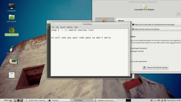Viewport: 181px width, 102px height.
Task: Open the volume tray icon
Action: pos(158,100)
